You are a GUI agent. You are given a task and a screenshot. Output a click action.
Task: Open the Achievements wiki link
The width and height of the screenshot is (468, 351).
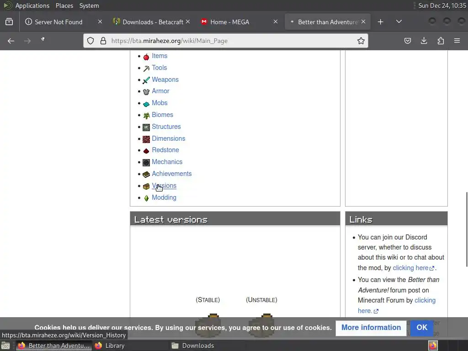[x=172, y=174]
